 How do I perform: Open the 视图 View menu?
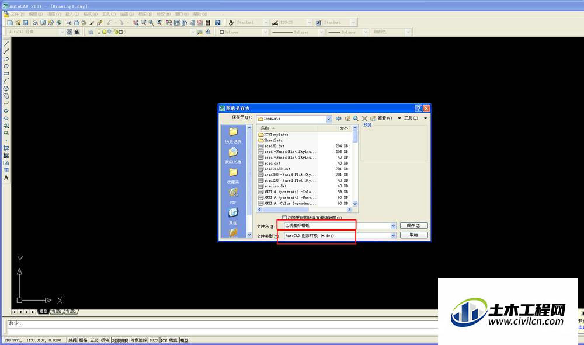click(54, 14)
